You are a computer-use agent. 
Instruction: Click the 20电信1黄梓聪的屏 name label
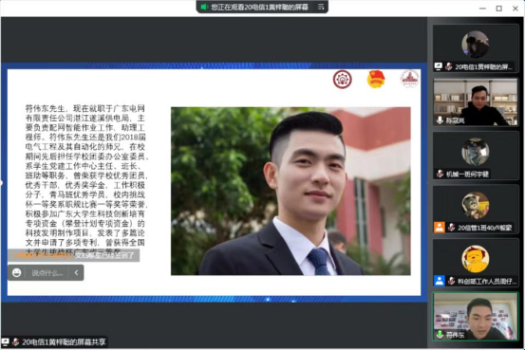point(483,66)
